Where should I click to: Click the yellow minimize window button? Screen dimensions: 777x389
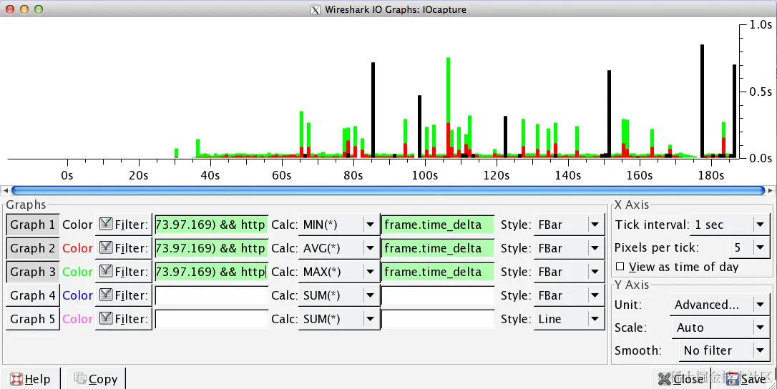click(24, 9)
